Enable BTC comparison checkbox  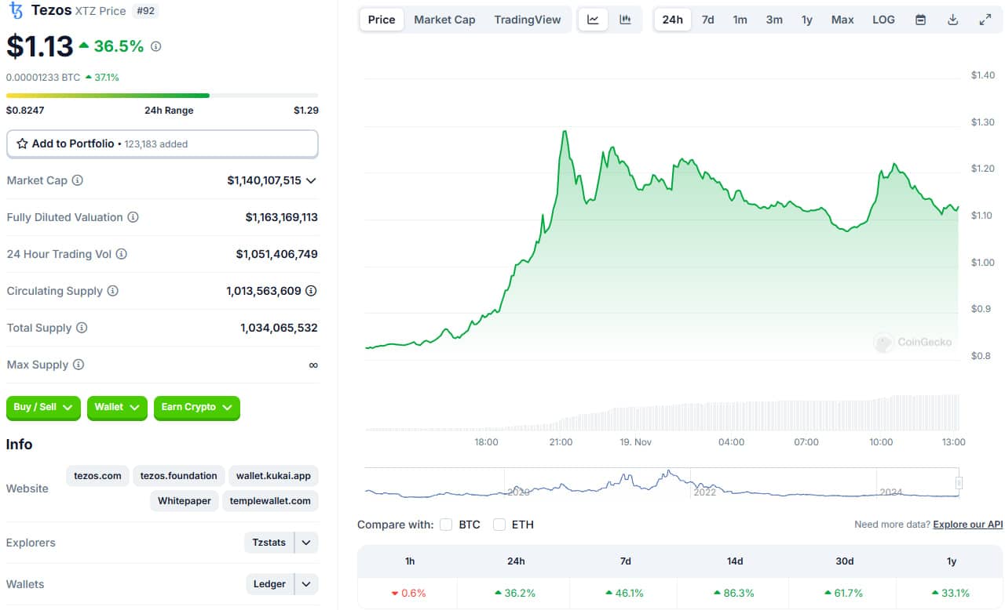click(446, 525)
